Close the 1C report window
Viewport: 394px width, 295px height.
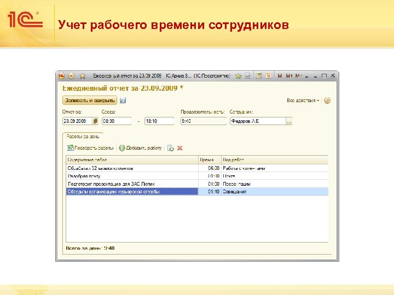(333, 75)
